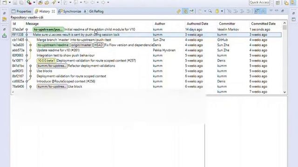The image size is (298, 167).
Task: Click the yellow resource Filter icon
Action: [x=217, y=11]
